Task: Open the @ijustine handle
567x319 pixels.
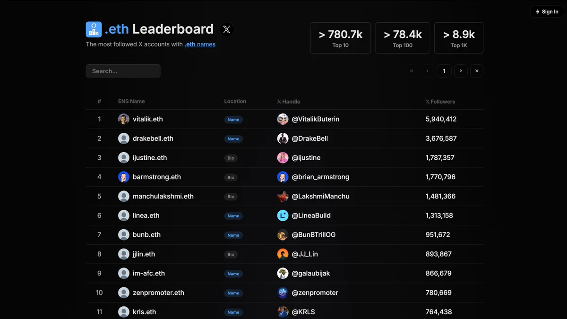Action: [306, 158]
